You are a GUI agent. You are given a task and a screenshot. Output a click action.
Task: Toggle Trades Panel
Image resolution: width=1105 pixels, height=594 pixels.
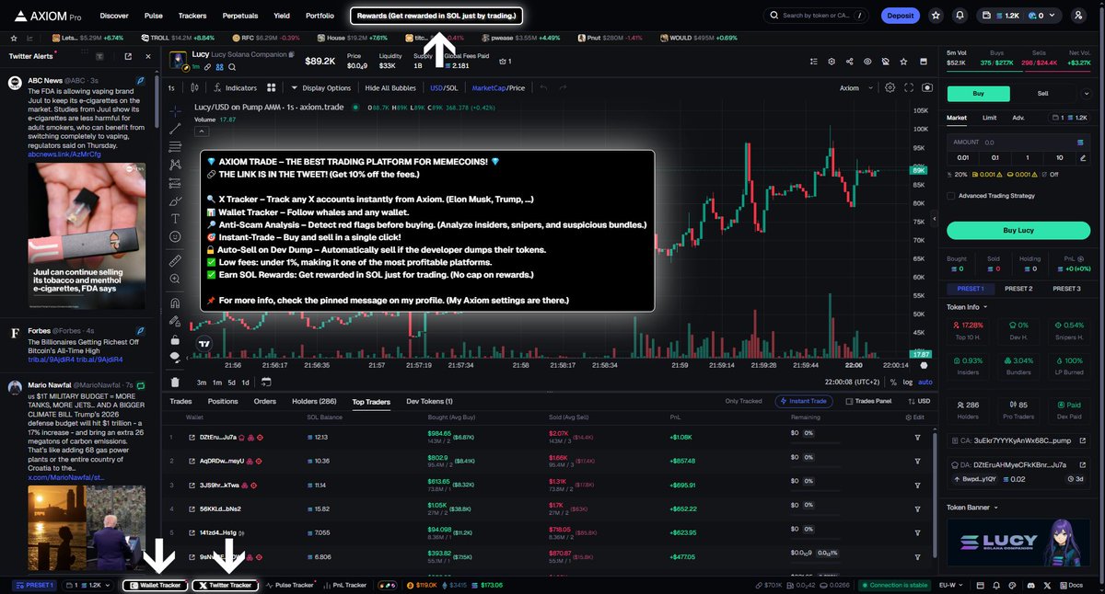tap(867, 401)
